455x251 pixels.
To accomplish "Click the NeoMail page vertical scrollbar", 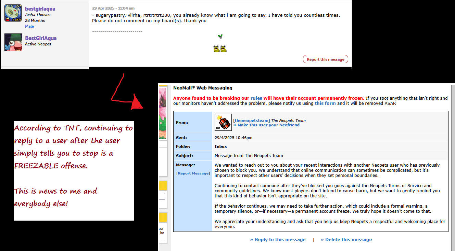I will 453,167.
